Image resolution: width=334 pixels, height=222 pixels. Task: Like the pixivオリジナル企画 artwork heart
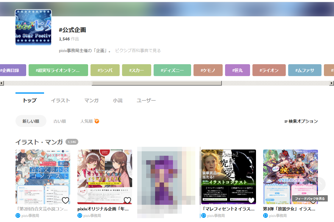[127, 200]
